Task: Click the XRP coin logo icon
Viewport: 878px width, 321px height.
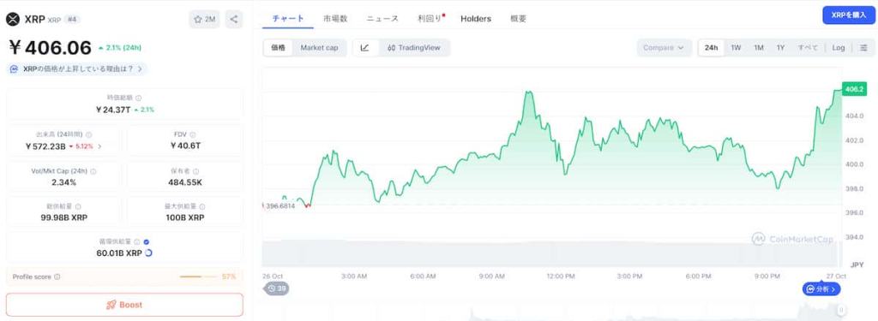Action: coord(12,19)
